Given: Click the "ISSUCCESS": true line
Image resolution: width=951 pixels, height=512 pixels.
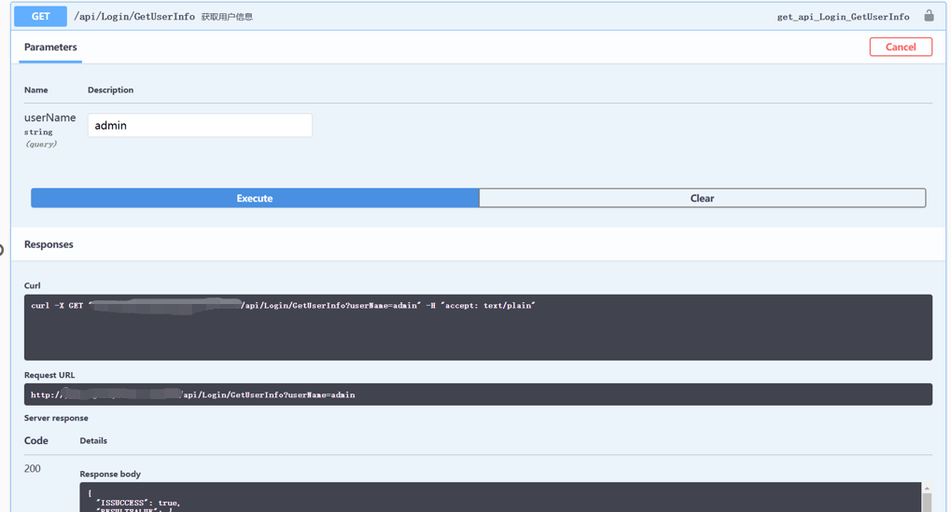Looking at the screenshot, I should pyautogui.click(x=138, y=503).
